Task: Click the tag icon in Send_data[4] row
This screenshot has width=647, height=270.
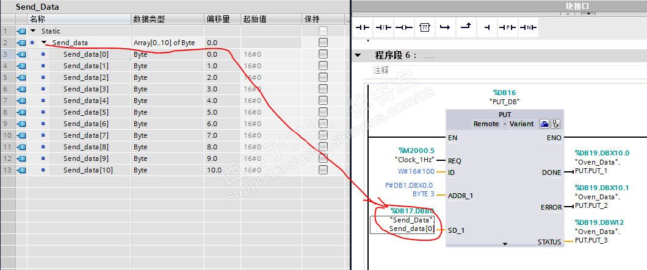Action: [21, 100]
